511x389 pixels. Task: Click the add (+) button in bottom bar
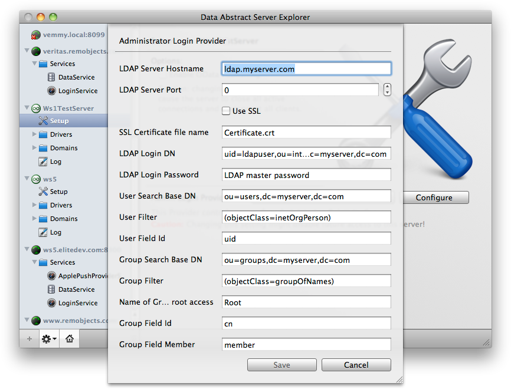[x=30, y=339]
